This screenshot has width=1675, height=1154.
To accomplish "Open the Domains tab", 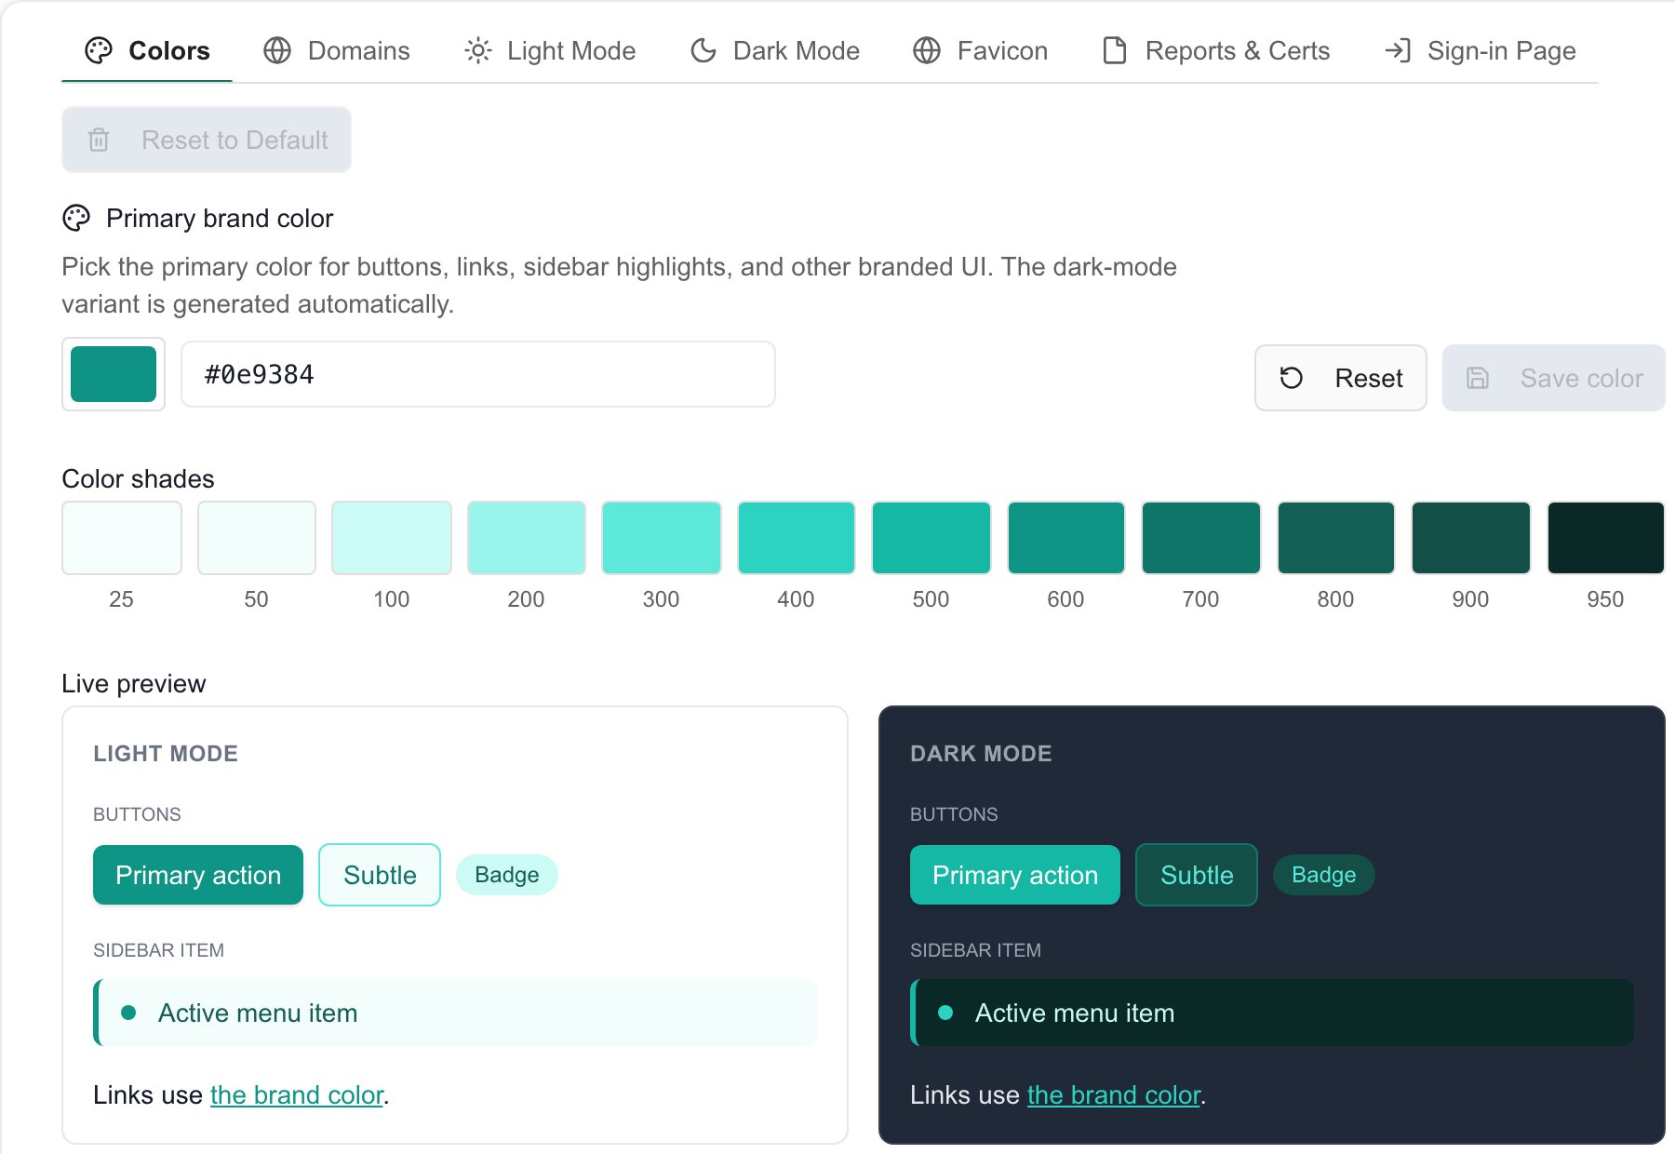I will [336, 50].
